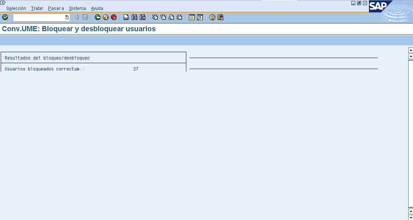Click the Find Next binoculars icon
This screenshot has height=220, width=413.
coord(143,17)
